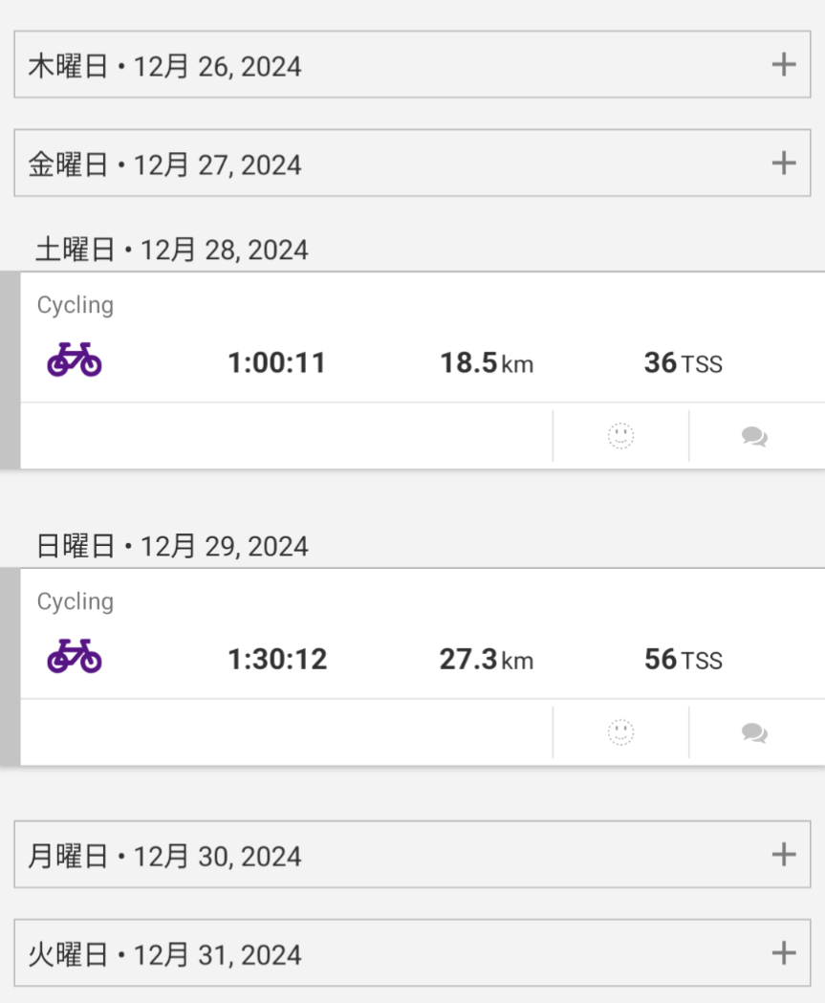Screen dimensions: 825x1003
Task: Open the 1:30:12 cycling workout
Action: coord(277,660)
